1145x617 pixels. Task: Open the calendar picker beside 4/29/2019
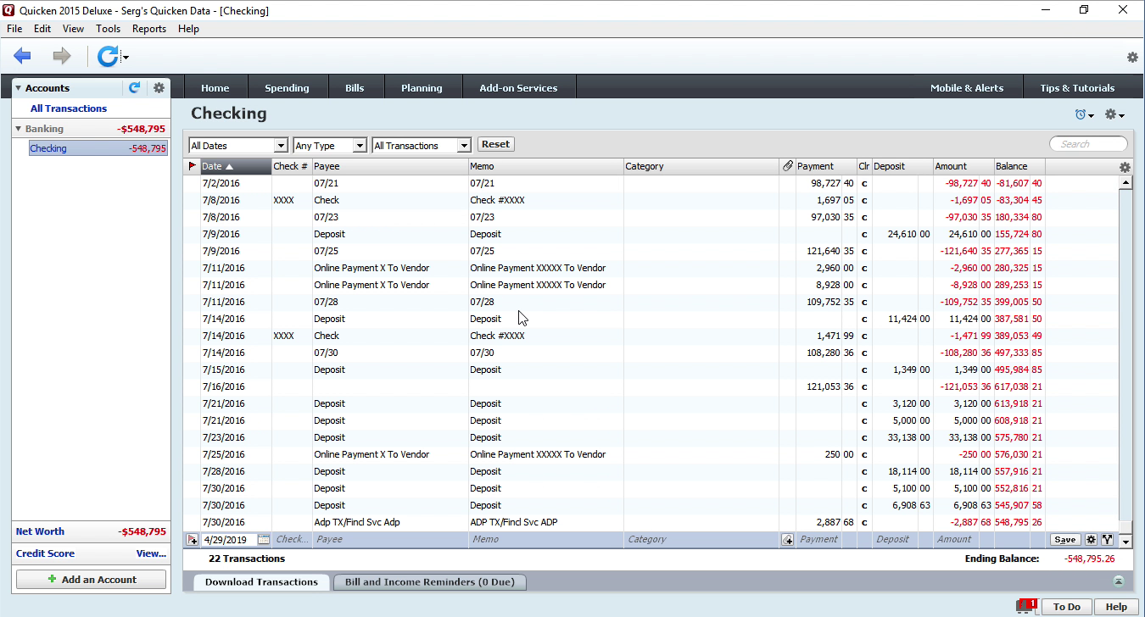264,539
